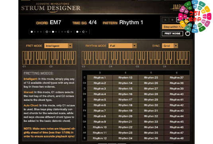Screen dimensions: 213x144
Task: Select Rhythm 1 cell in the table
Action: (100, 77)
